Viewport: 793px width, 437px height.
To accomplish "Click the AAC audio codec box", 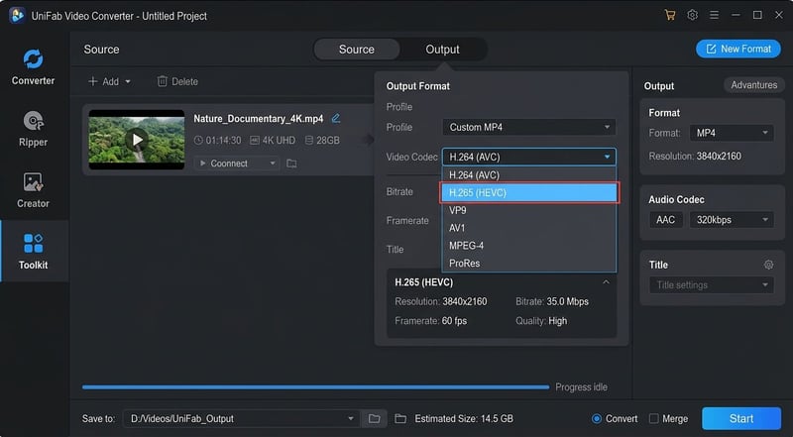I will click(x=665, y=220).
